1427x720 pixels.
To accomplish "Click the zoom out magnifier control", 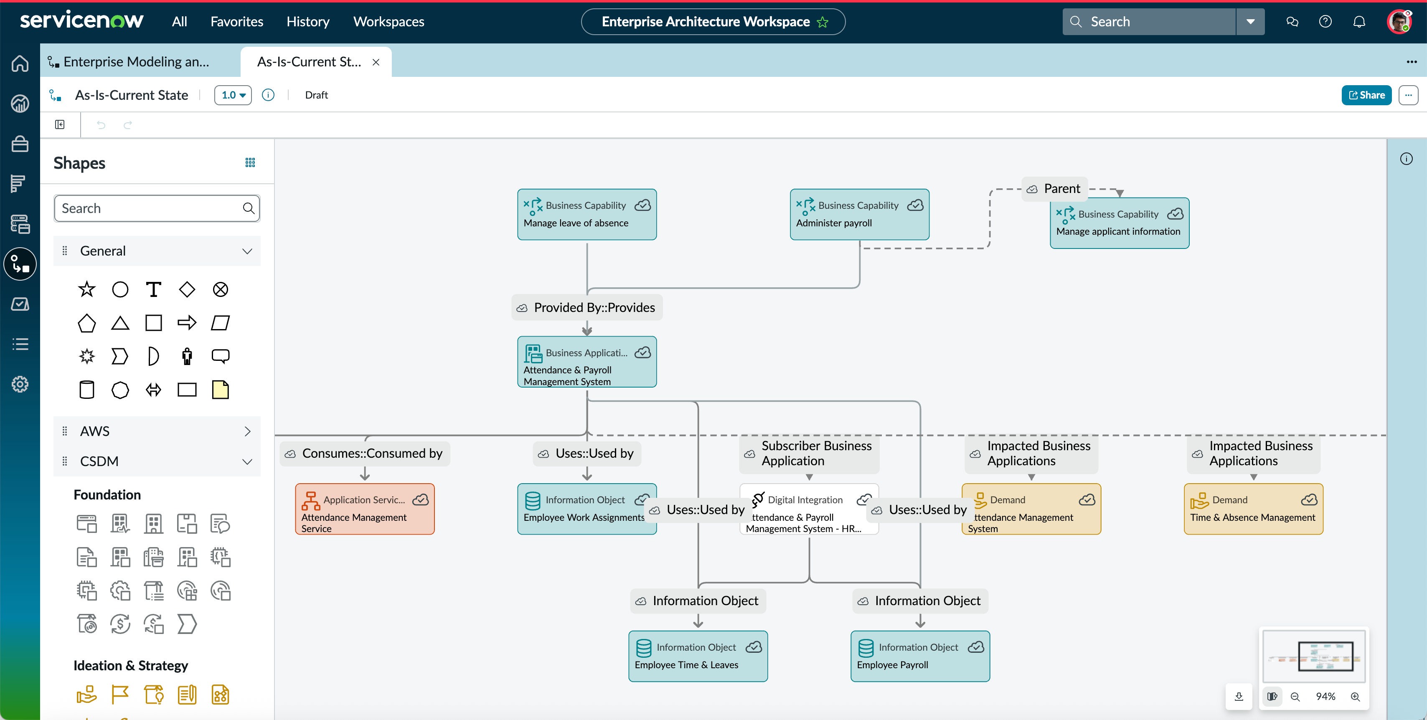I will click(x=1295, y=696).
